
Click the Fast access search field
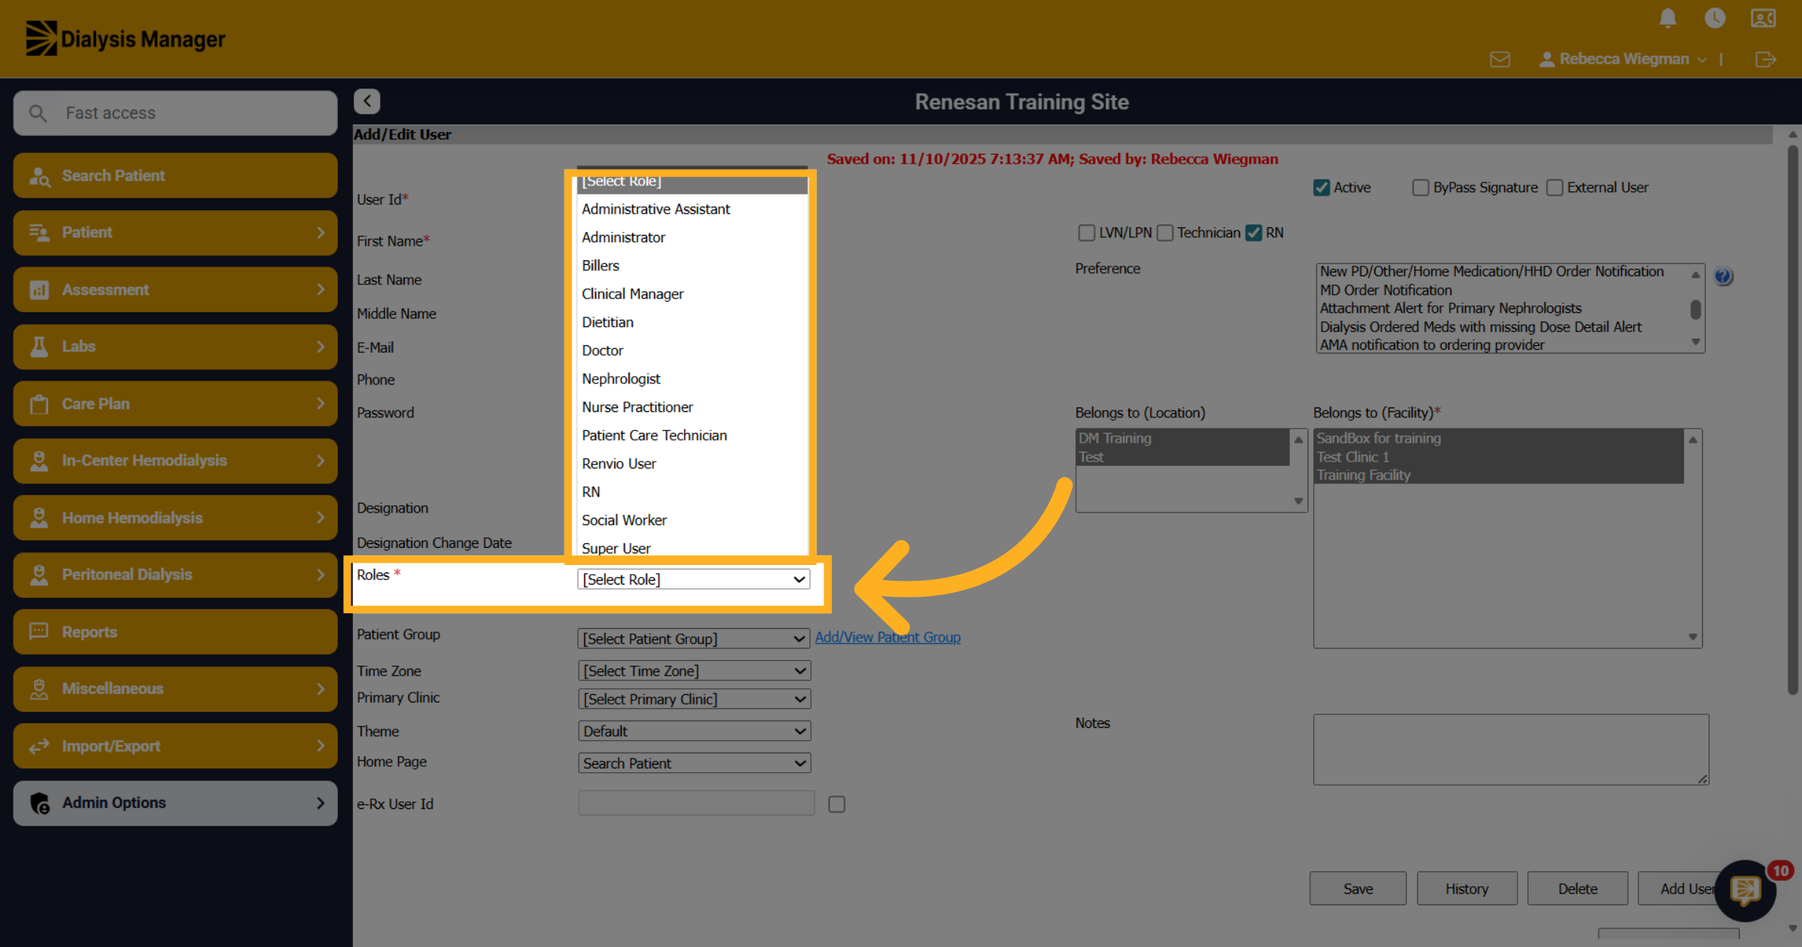pyautogui.click(x=175, y=113)
